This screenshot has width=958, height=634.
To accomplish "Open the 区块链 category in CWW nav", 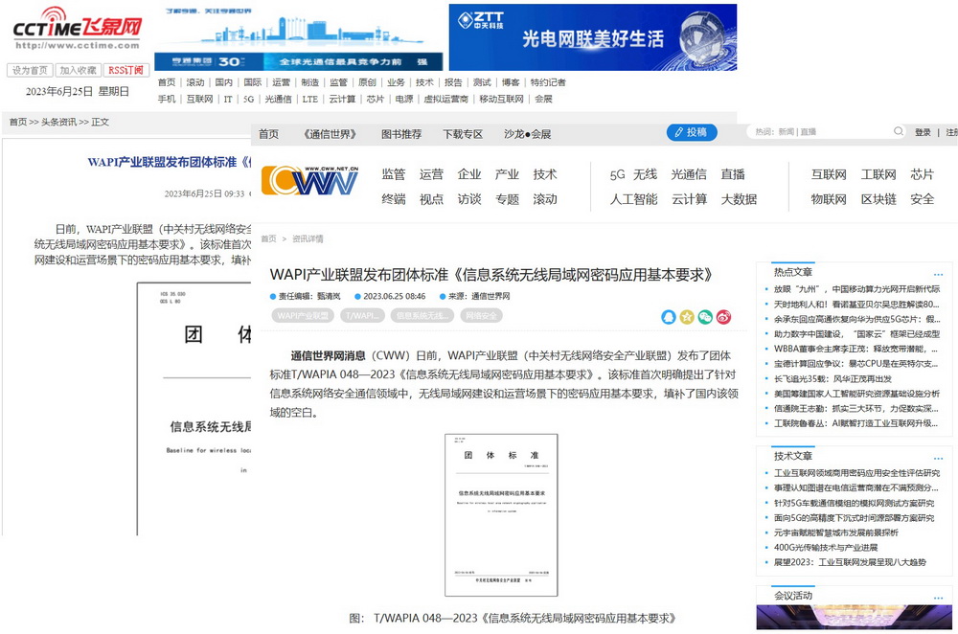I will point(878,199).
